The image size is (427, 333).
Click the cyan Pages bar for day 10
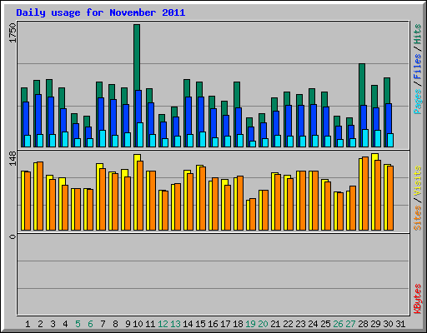pos(140,135)
